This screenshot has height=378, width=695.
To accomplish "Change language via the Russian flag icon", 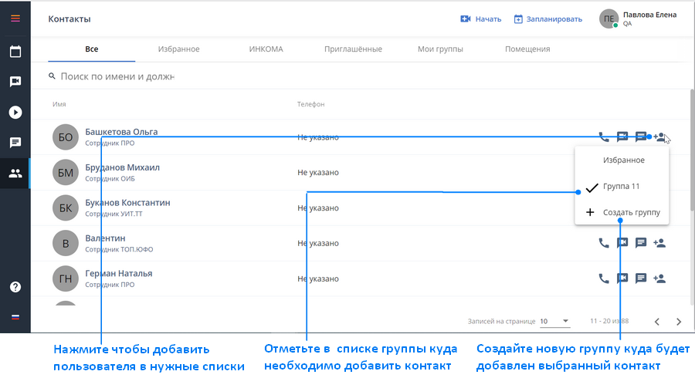I will coord(15,317).
